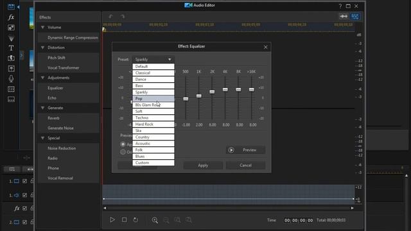The height and width of the screenshot is (231, 411).
Task: Select Dynamic Range Compression effect
Action: click(x=69, y=37)
